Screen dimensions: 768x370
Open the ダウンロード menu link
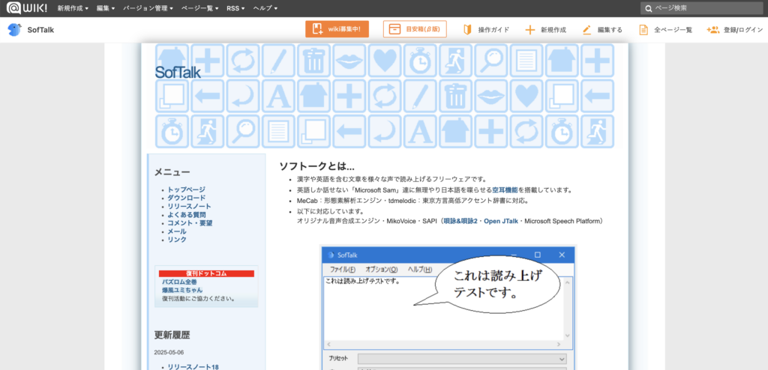tap(187, 198)
